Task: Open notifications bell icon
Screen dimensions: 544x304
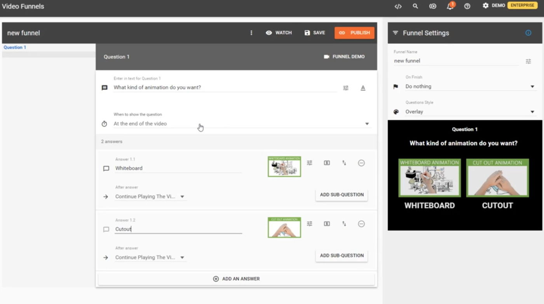Action: (x=450, y=6)
